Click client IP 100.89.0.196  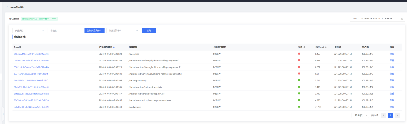pos(368,87)
